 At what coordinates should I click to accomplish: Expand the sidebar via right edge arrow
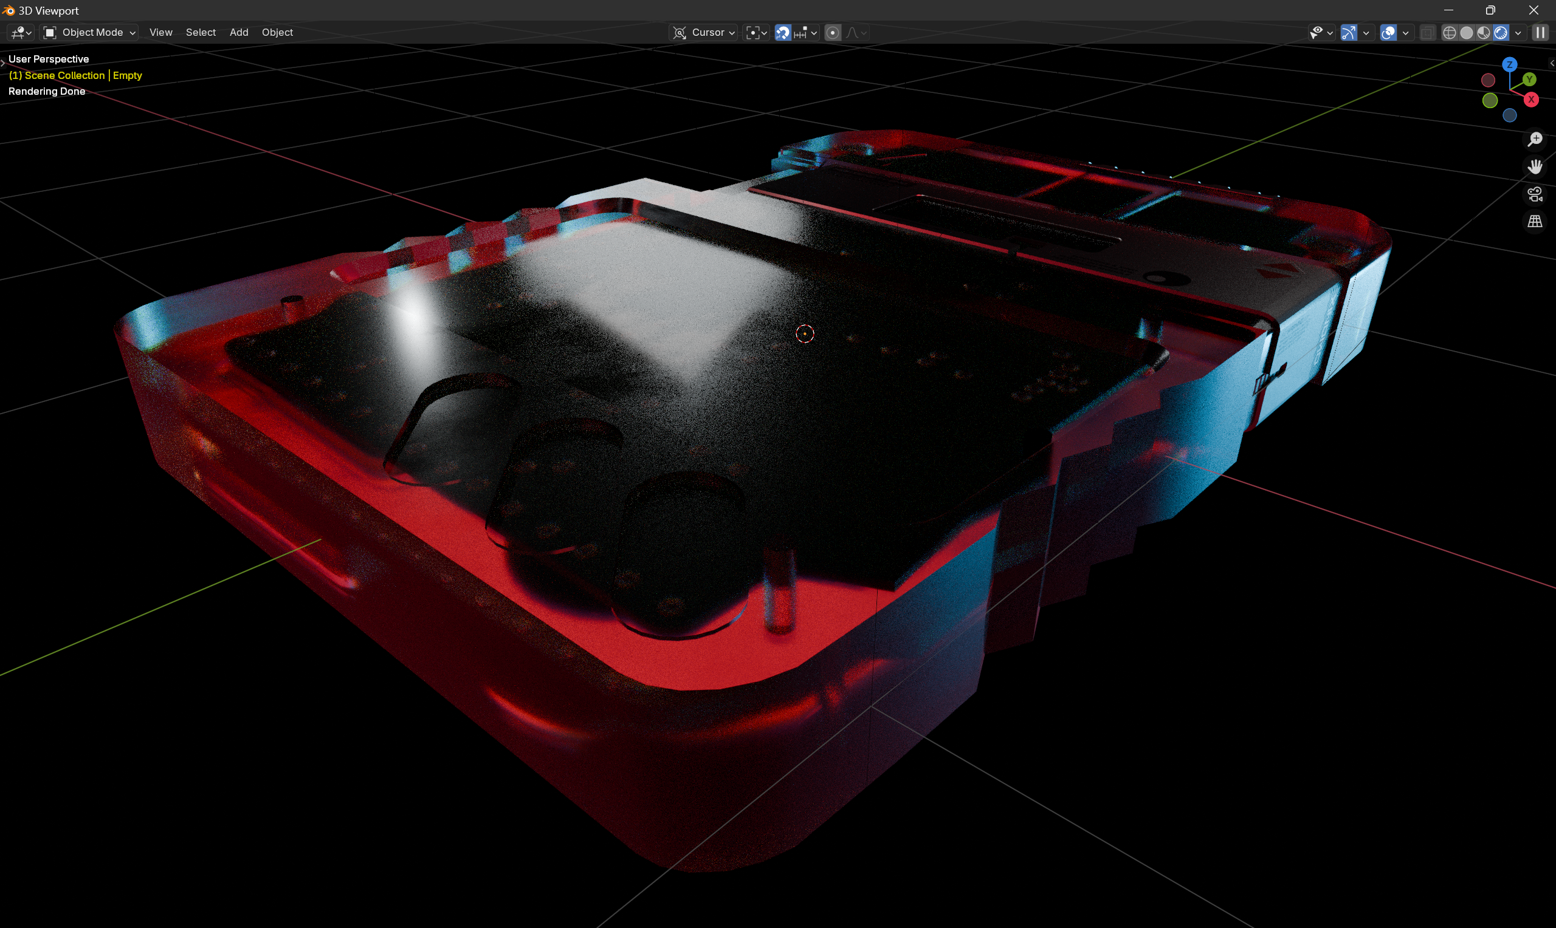1552,63
